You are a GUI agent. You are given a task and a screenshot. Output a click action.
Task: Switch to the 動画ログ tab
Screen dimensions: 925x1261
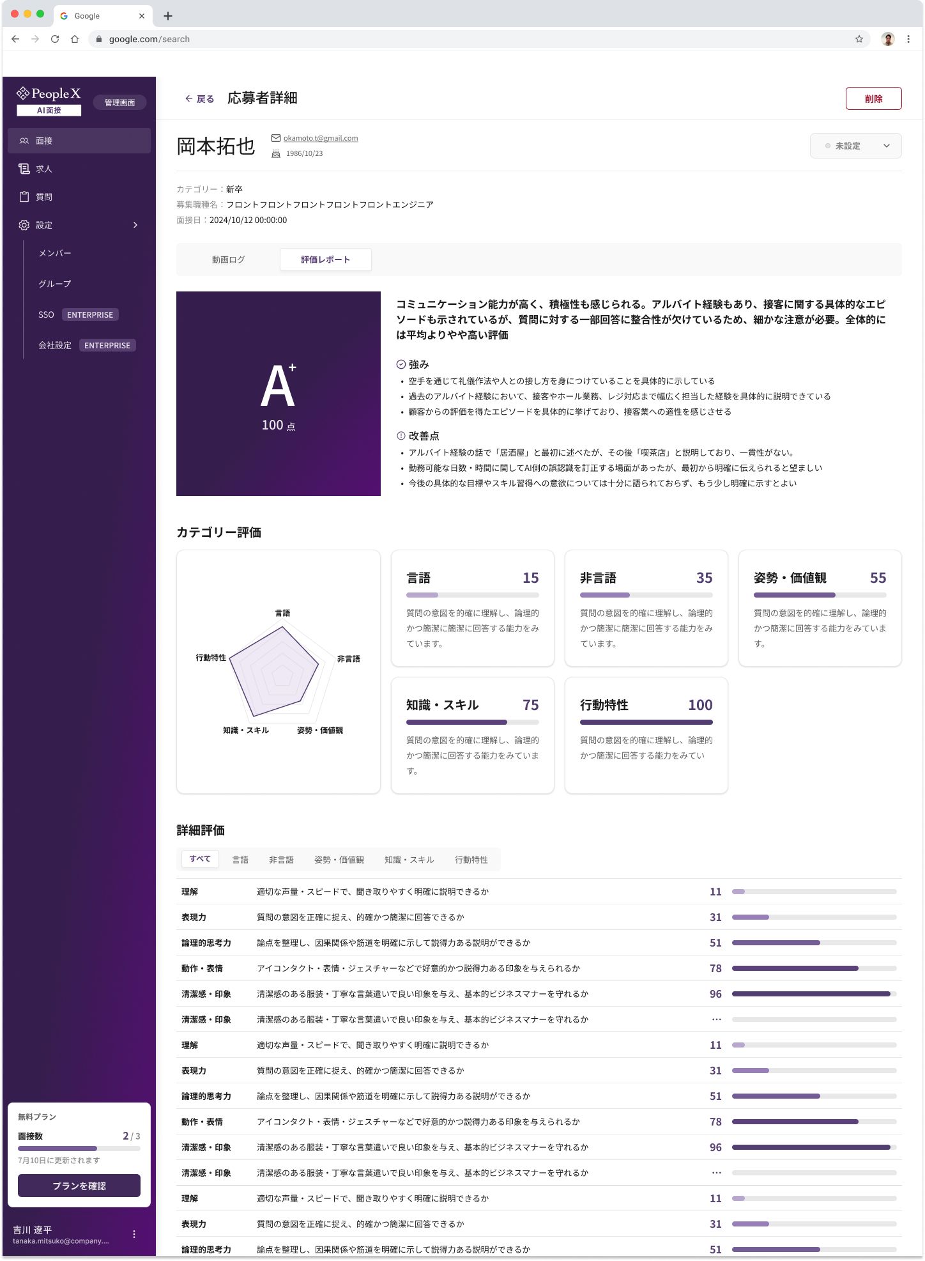[228, 259]
